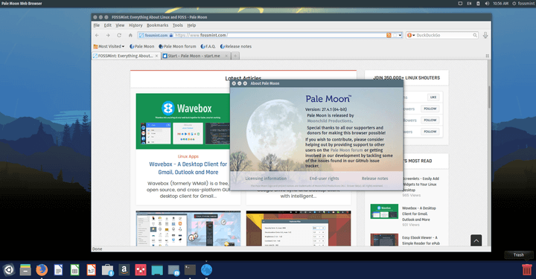The height and width of the screenshot is (279, 536).
Task: Open a new tab with the plus button
Action: pyautogui.click(x=235, y=56)
